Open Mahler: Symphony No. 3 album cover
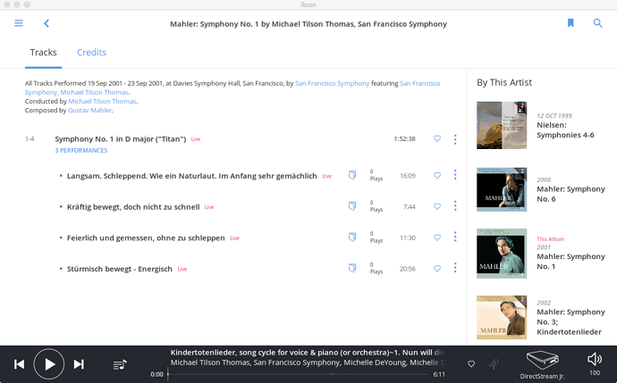This screenshot has width=617, height=383. (x=502, y=318)
